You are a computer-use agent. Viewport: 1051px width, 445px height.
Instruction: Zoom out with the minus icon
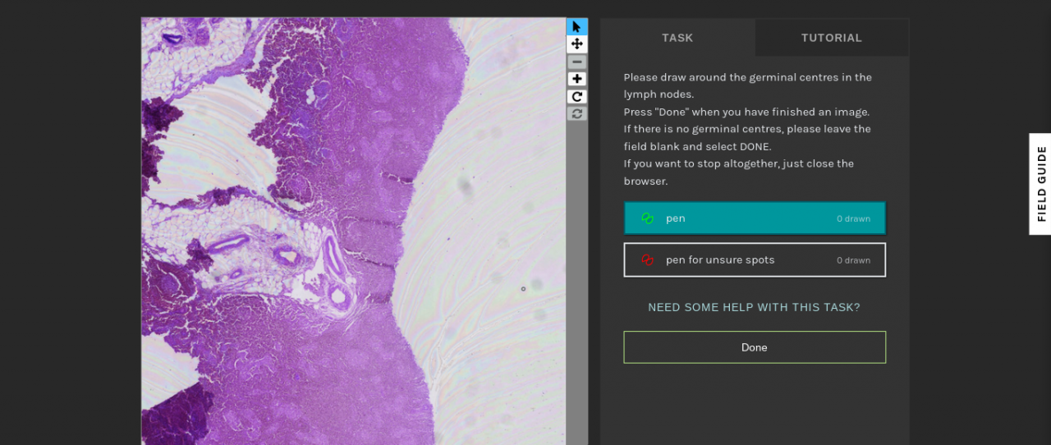[x=577, y=62]
